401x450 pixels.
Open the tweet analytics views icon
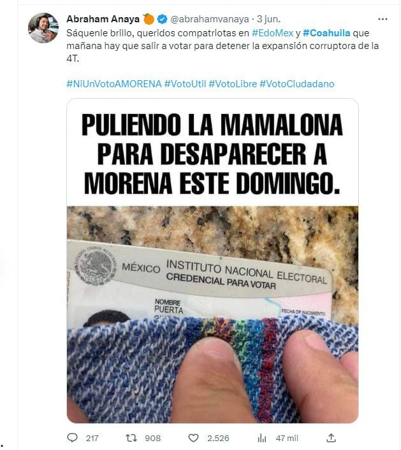[x=262, y=438]
